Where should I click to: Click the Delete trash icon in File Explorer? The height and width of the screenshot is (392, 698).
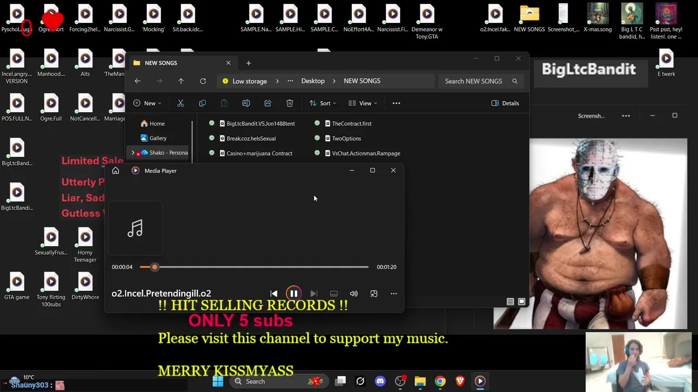(x=290, y=103)
